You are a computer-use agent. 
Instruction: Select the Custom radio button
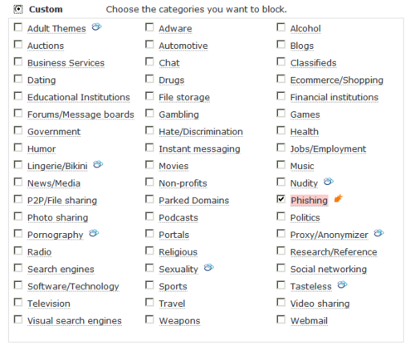pyautogui.click(x=18, y=9)
